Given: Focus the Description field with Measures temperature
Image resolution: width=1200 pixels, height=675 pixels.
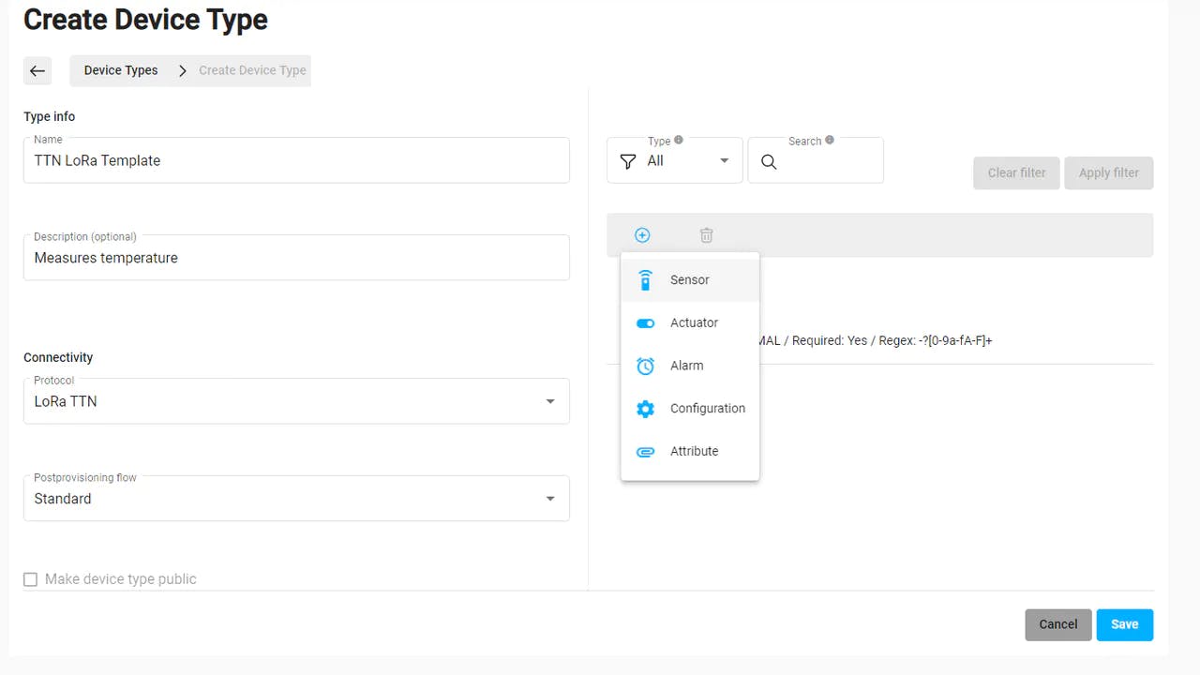Looking at the screenshot, I should [x=296, y=258].
